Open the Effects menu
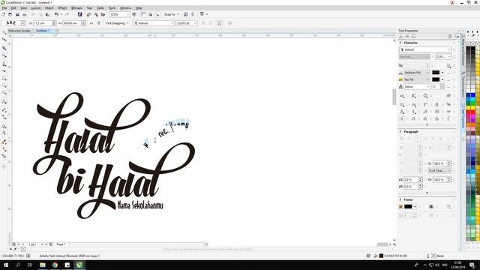480x270 pixels. (x=62, y=8)
